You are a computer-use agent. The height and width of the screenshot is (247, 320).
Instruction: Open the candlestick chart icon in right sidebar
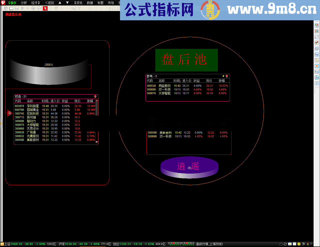(316, 43)
